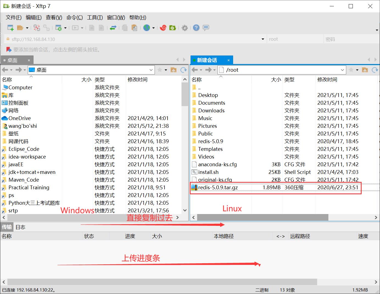Open the session properties gear-window icon

tap(58, 28)
